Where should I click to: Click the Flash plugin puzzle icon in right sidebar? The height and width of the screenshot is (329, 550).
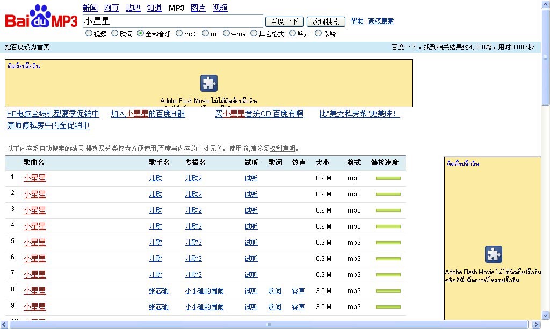pyautogui.click(x=494, y=254)
